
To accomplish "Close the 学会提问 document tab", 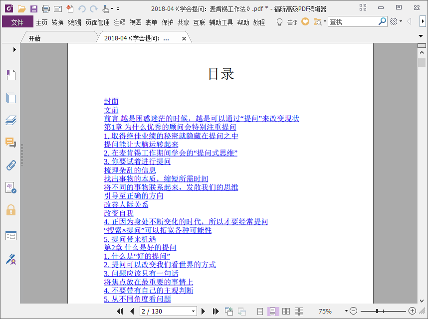I will (184, 39).
